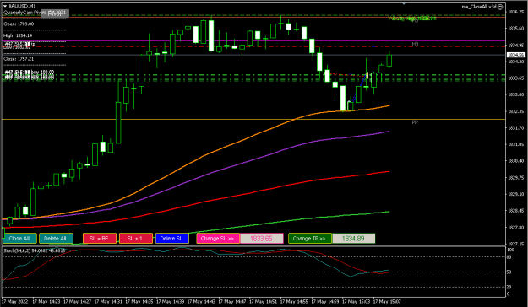The image size is (528, 307).
Task: Click the Open: 1769.88 text
Action: click(x=19, y=24)
